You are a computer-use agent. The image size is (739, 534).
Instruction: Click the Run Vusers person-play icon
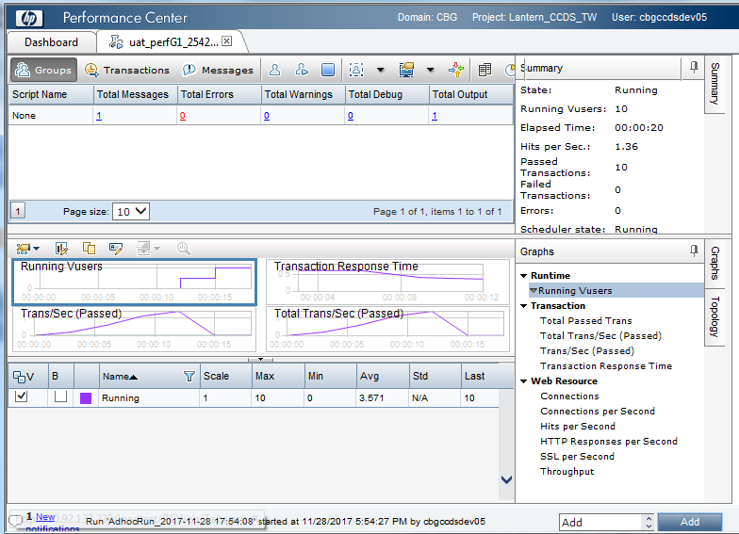(x=302, y=70)
